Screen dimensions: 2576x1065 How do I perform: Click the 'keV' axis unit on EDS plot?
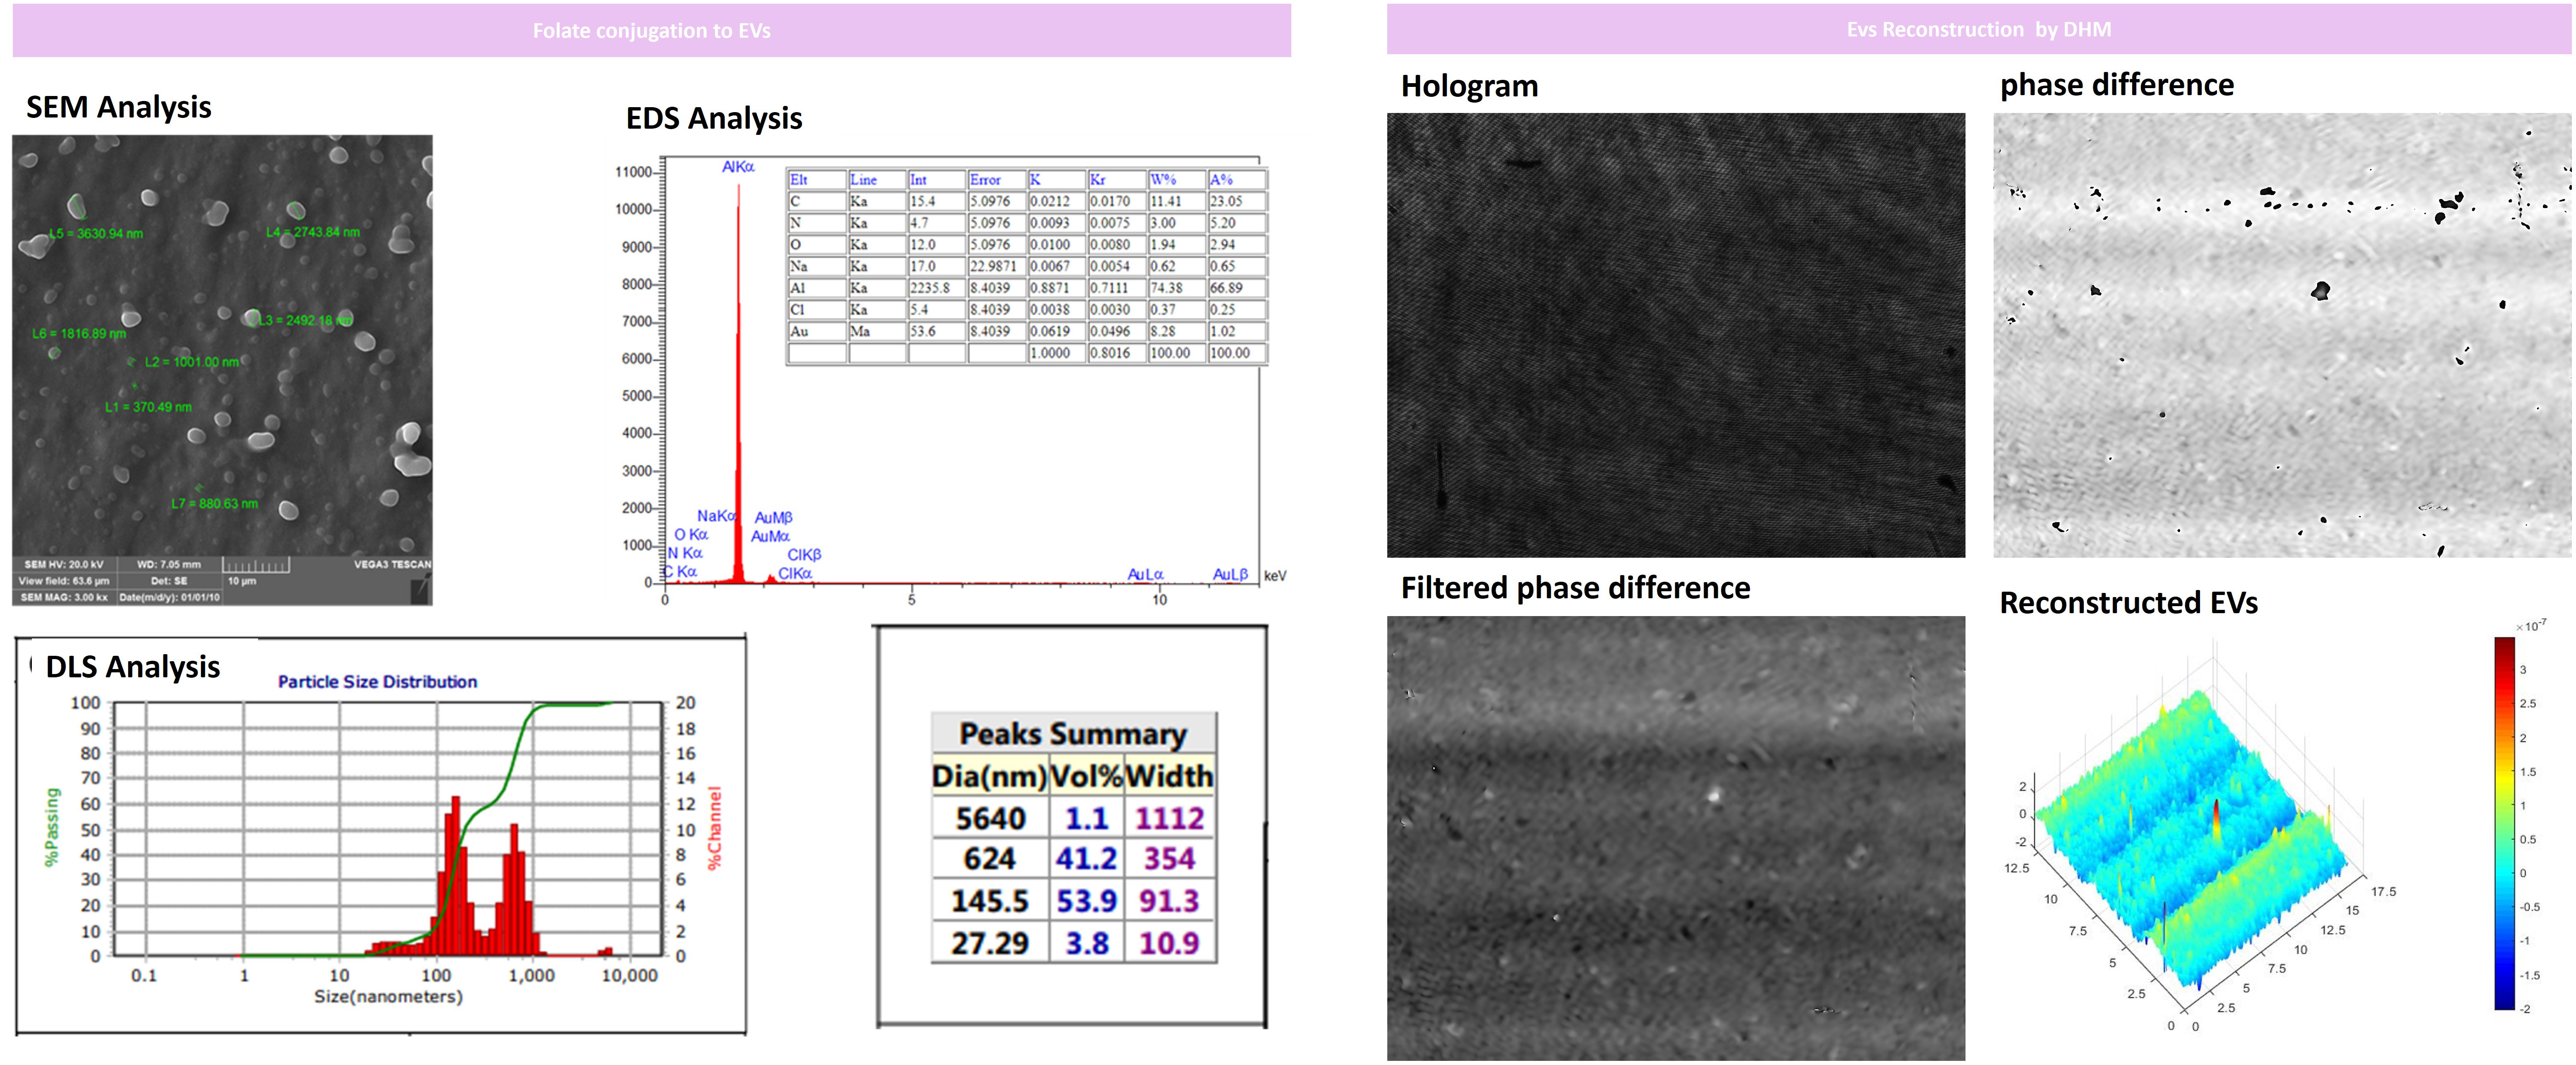1275,576
